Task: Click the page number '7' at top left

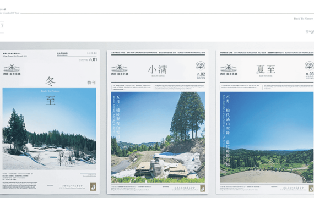Action: click(2, 26)
